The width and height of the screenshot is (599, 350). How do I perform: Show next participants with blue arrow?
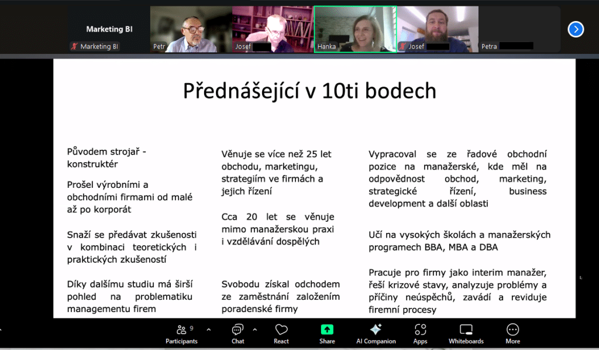pos(576,29)
